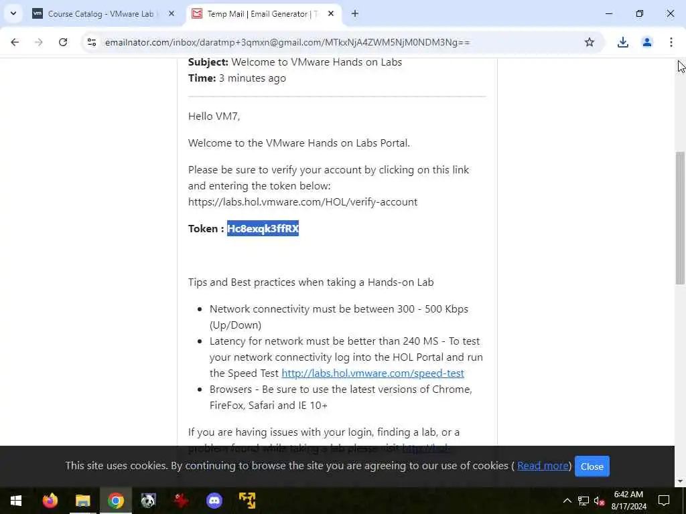Screen dimensions: 686x514
Task: Open the Chrome profile icon
Action: [646, 42]
